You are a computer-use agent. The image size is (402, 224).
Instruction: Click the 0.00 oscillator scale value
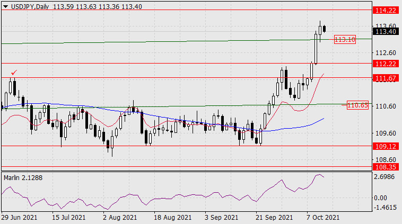point(380,198)
